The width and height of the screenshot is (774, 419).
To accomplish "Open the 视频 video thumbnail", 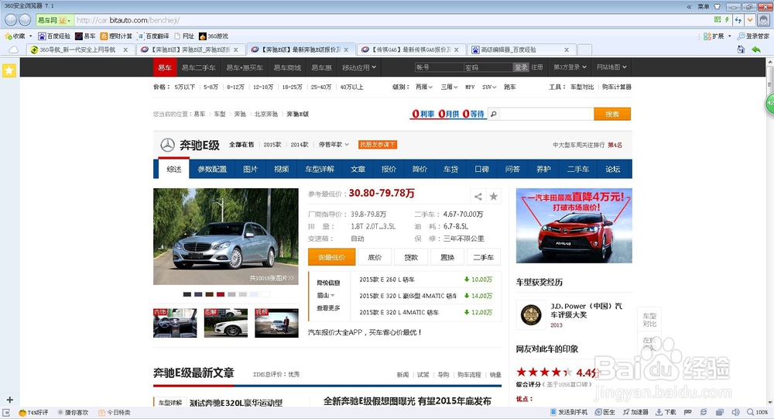I will pyautogui.click(x=276, y=323).
